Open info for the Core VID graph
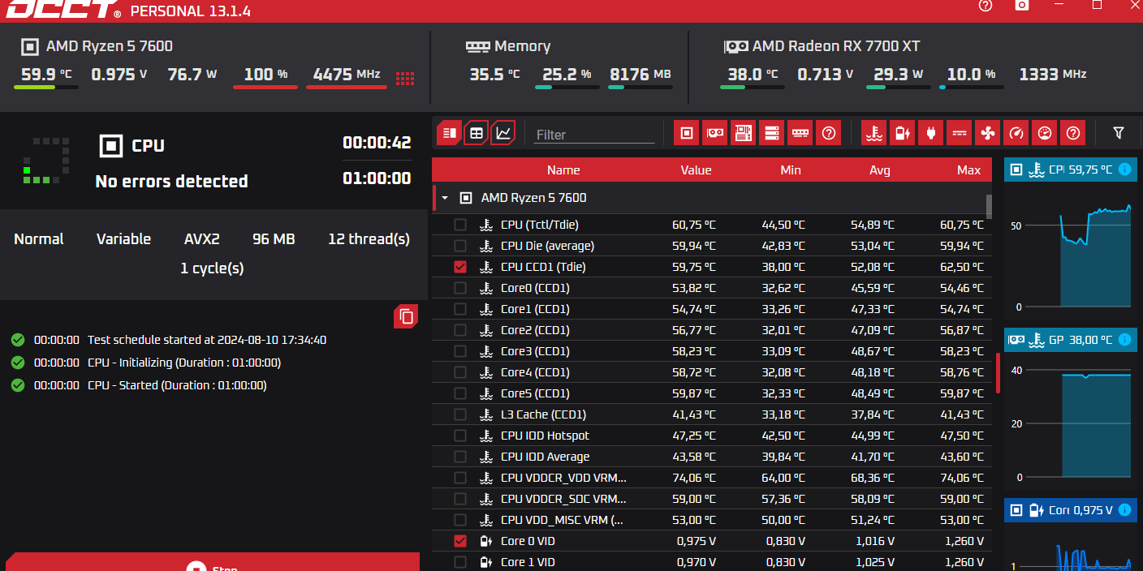1143x571 pixels. (1124, 510)
